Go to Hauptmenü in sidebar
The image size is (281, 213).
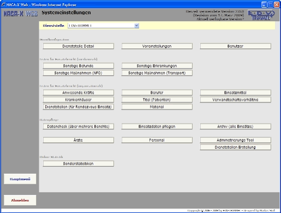point(20,179)
